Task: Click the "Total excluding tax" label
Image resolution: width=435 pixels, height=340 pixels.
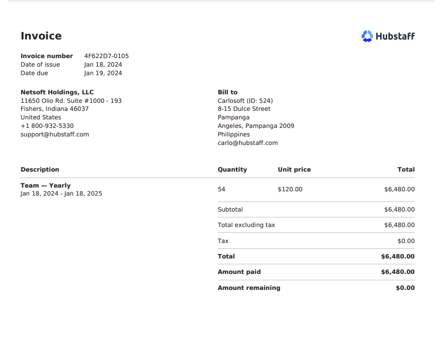Action: point(247,225)
